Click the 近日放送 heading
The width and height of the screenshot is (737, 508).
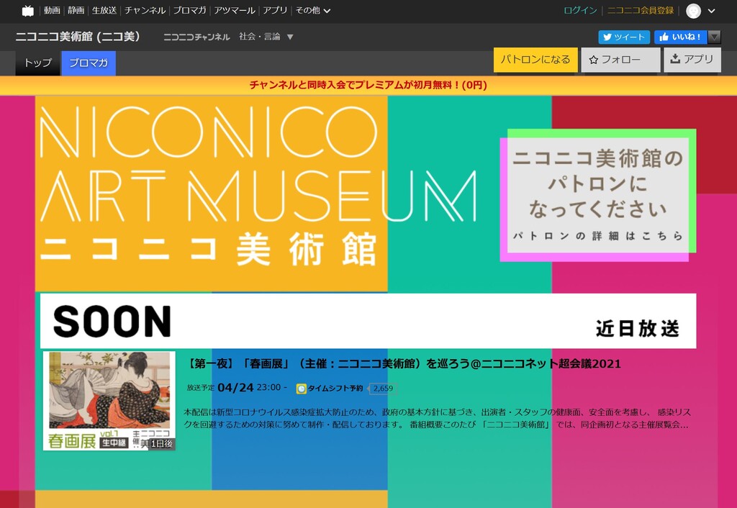click(638, 329)
